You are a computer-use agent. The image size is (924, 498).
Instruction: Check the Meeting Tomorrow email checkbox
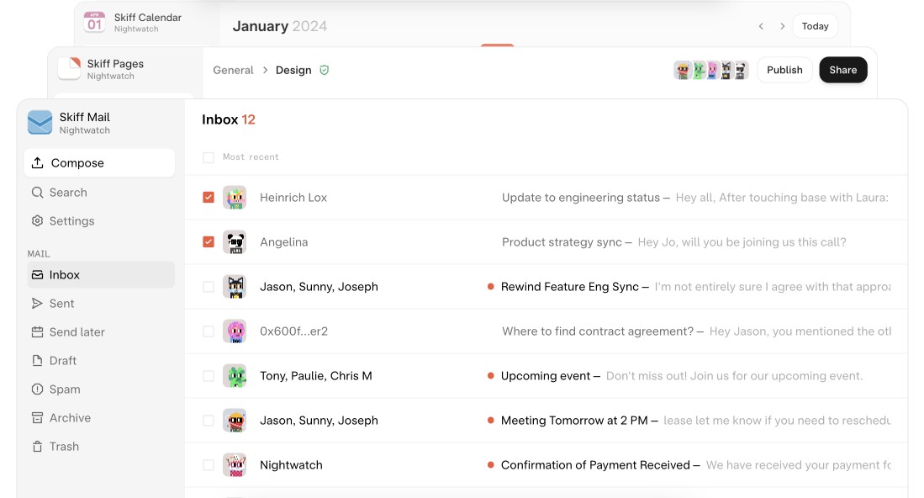(x=208, y=421)
